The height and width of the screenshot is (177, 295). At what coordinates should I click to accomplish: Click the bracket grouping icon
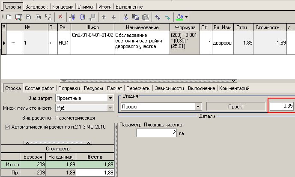click(x=82, y=17)
